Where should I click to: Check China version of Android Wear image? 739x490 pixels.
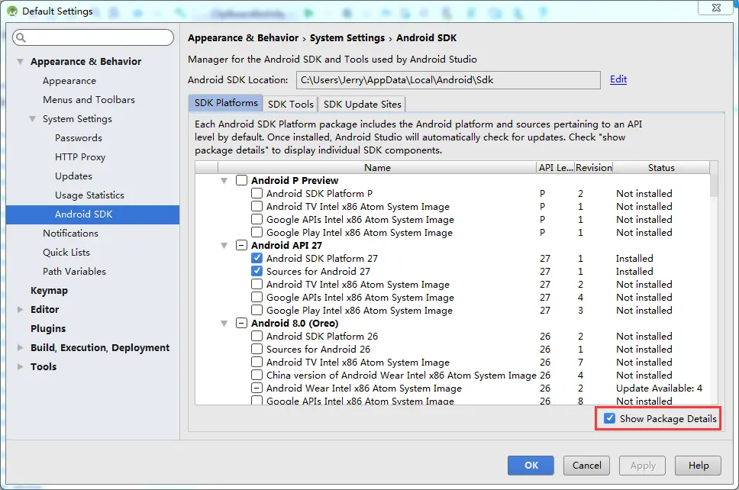click(x=257, y=375)
